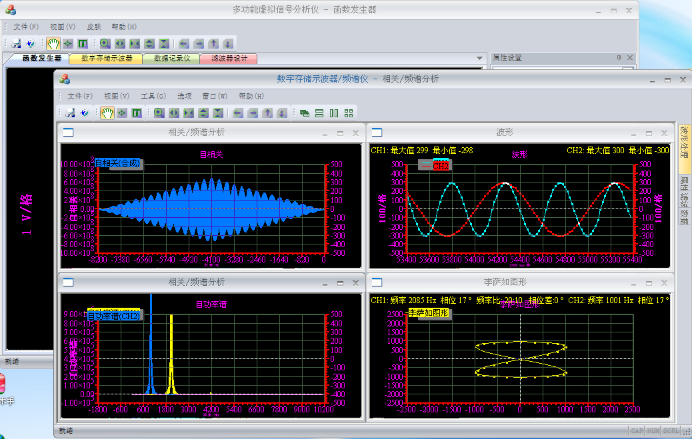The height and width of the screenshot is (439, 692).
Task: Click vertical expand icon in oscilloscope toolbar
Action: point(203,113)
